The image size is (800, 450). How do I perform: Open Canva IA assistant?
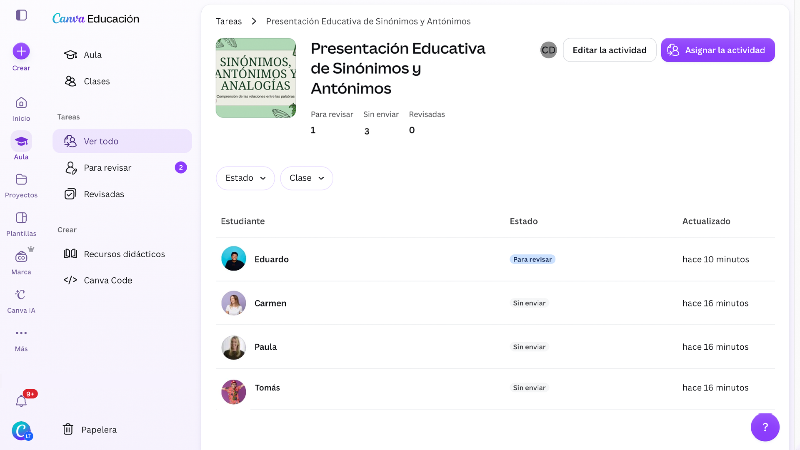point(21,301)
